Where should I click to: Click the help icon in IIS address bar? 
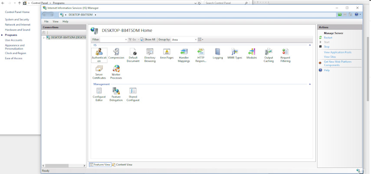point(356,15)
